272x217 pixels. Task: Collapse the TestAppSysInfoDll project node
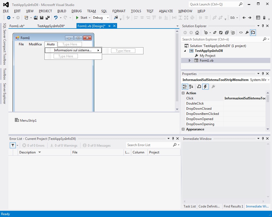click(185, 51)
